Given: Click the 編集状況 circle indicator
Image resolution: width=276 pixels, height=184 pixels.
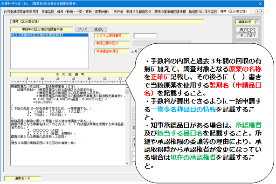Looking at the screenshot, I should 257,22.
